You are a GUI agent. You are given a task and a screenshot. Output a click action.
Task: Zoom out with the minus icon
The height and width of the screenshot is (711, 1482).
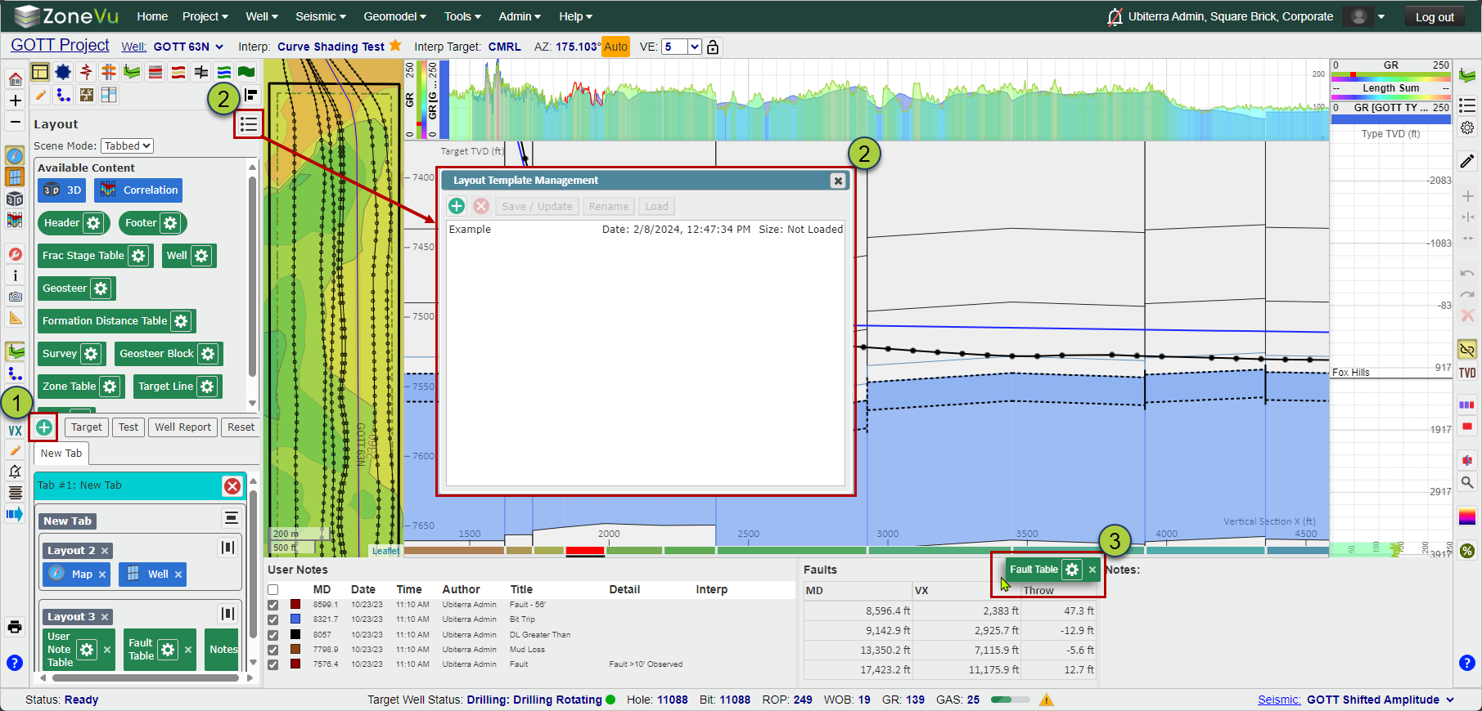pos(15,122)
